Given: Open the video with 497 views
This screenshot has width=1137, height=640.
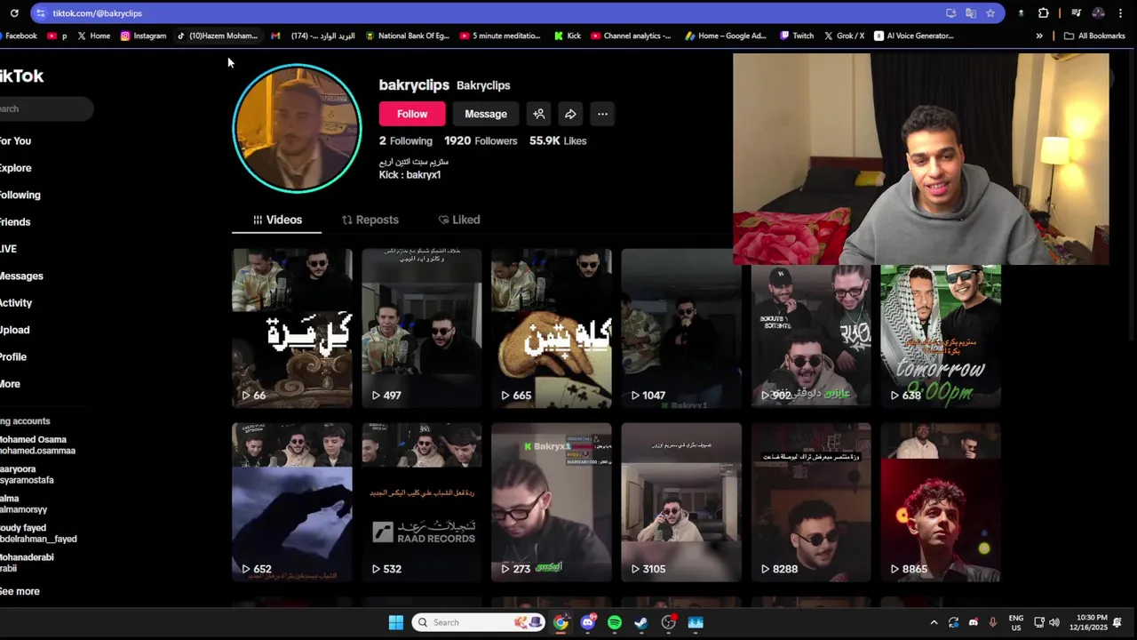Looking at the screenshot, I should 422,328.
